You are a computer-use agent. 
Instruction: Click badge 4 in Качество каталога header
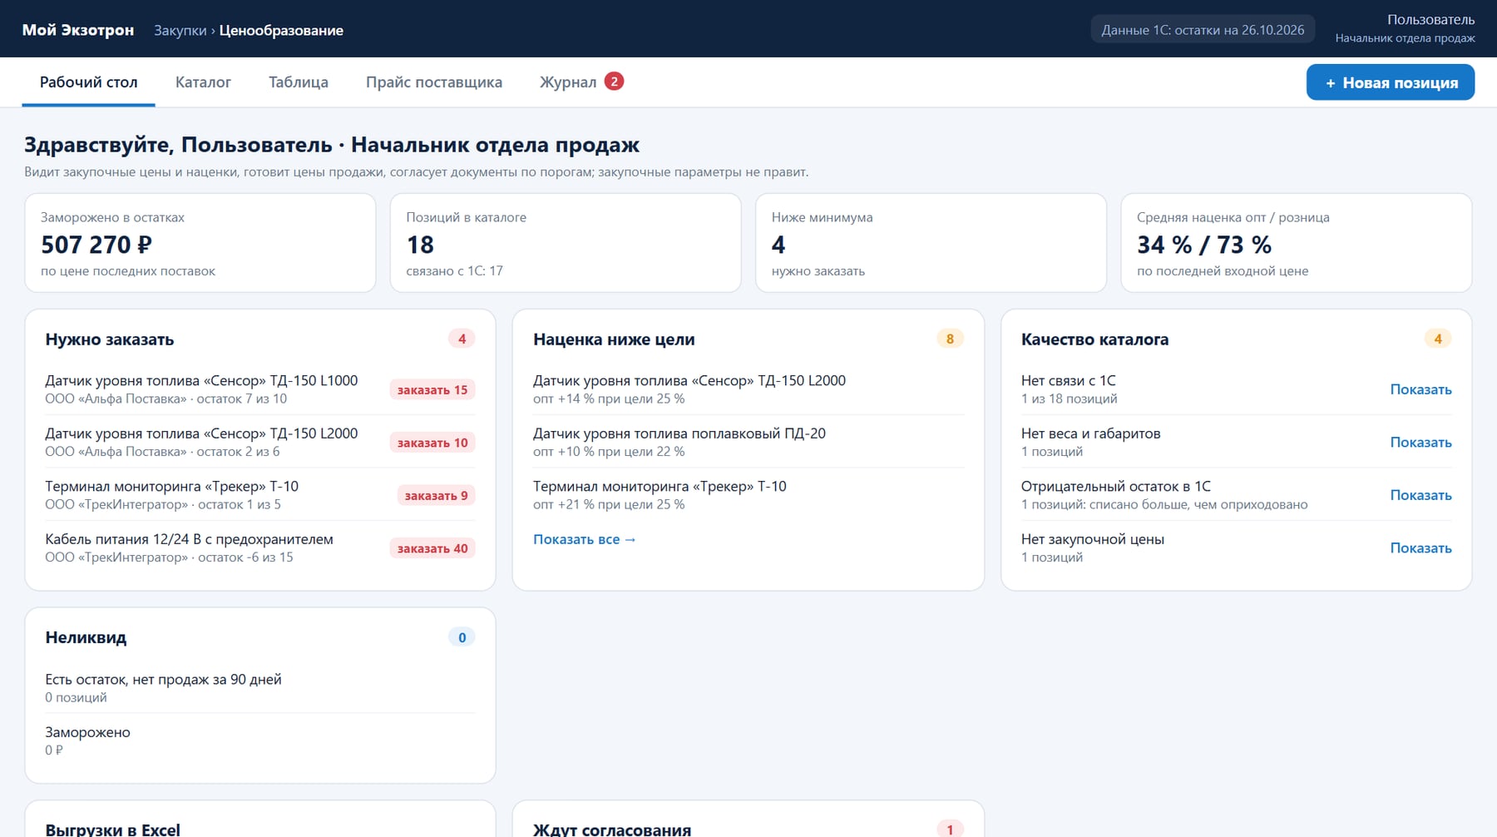point(1438,339)
